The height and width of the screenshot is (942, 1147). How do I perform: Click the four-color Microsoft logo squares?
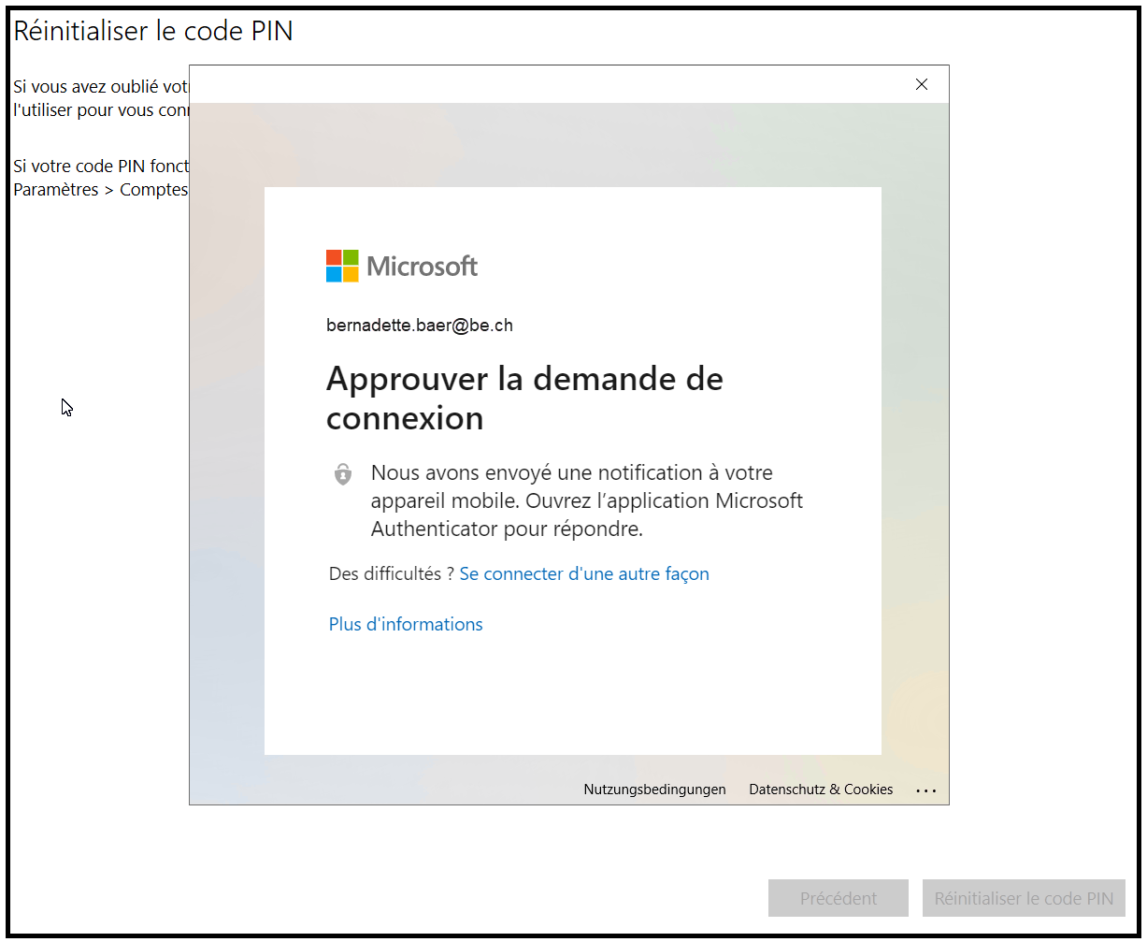click(342, 266)
